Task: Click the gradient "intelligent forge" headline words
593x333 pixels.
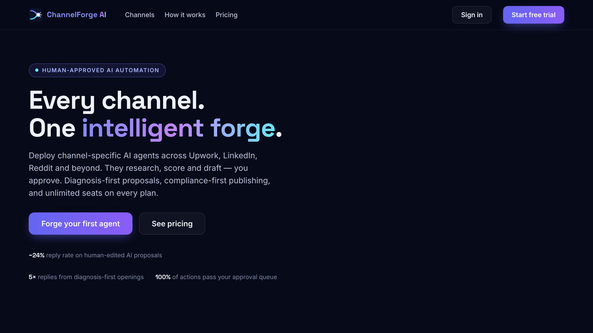Action: point(178,128)
